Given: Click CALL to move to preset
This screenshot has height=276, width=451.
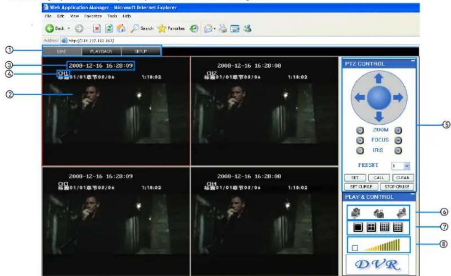Looking at the screenshot, I should (379, 178).
